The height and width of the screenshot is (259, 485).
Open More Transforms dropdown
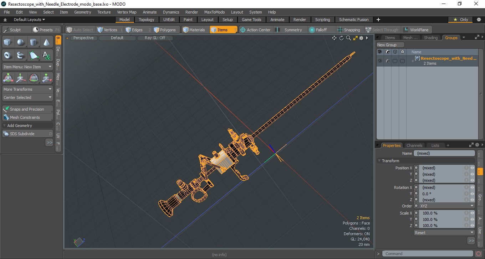(27, 89)
